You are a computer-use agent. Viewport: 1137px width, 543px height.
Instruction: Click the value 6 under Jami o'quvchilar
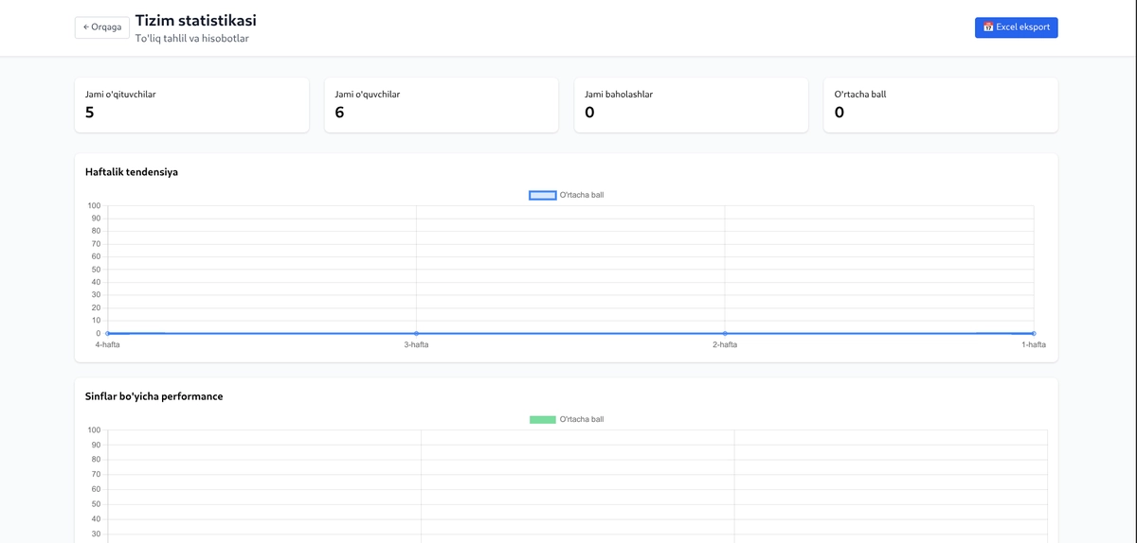pos(339,113)
